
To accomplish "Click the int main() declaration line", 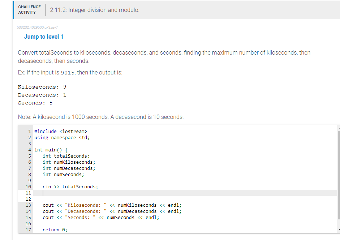I will 51,150.
